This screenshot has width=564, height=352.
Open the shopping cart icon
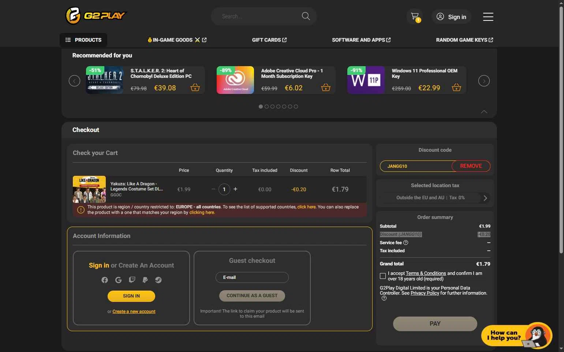[x=415, y=16]
